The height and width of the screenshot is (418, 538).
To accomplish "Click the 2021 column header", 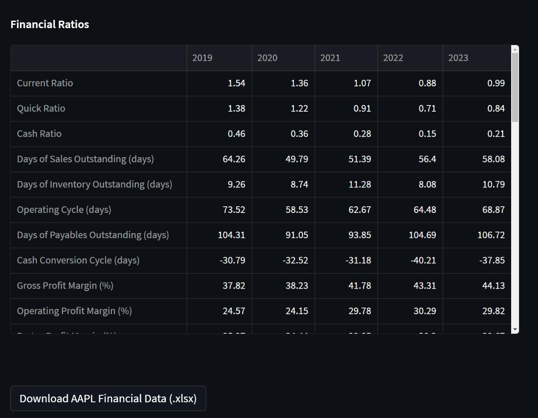I will click(346, 58).
